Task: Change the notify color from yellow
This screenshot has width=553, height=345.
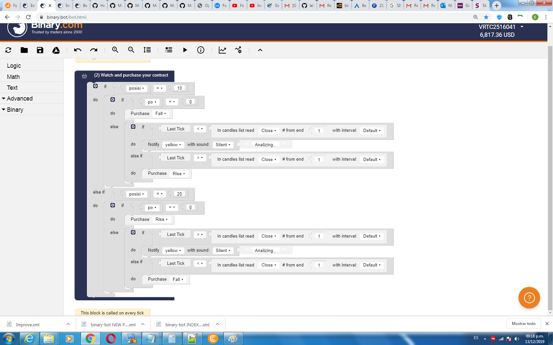Action: [173, 145]
